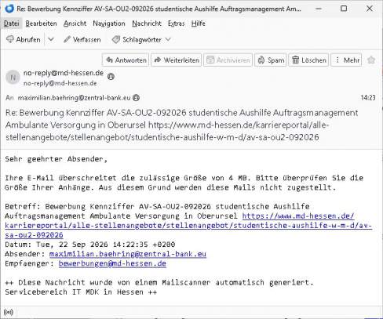The width and height of the screenshot is (383, 319).
Task: Expand the Abrufen dropdown arrow
Action: (51, 40)
